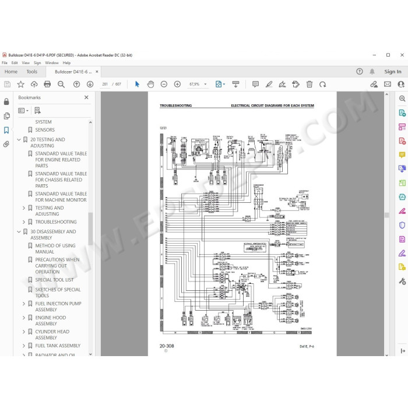Toggle the bookmarks panel icon in sidebar
This screenshot has width=408, height=408.
6,130
